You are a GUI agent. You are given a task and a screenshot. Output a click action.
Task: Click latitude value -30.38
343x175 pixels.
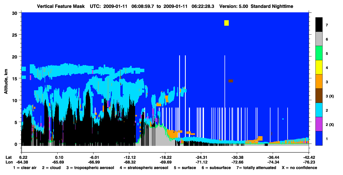(x=237, y=157)
